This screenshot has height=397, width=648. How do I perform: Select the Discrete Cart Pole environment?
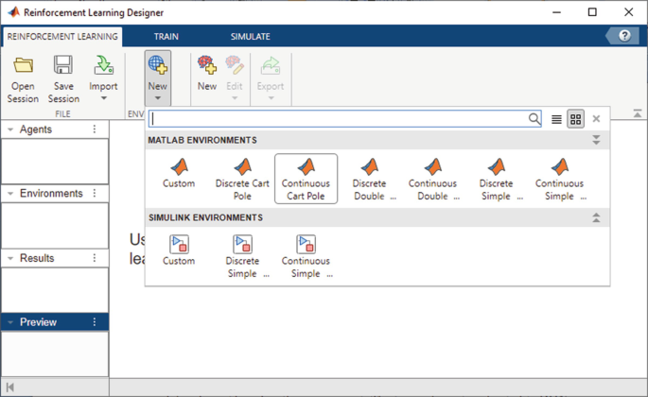pyautogui.click(x=242, y=177)
